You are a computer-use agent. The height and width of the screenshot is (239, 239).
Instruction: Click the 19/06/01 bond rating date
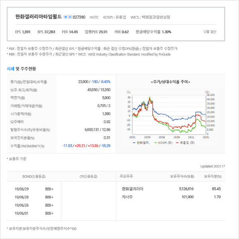pos(22,213)
